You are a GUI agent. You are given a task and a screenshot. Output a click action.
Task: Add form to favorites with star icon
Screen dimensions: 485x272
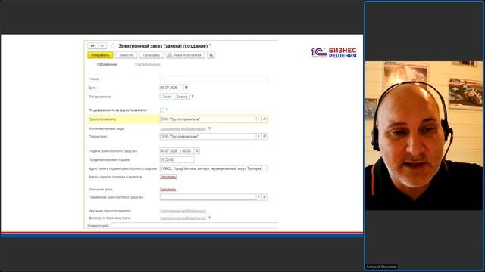click(113, 46)
